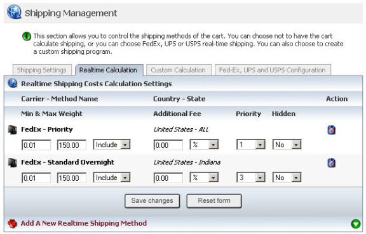Click the FedEx - Priority method name
Screen dimensions: 366x234
click(x=47, y=129)
